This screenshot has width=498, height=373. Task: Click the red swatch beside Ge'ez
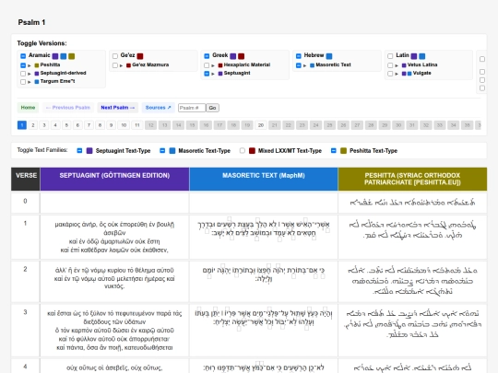pyautogui.click(x=140, y=56)
